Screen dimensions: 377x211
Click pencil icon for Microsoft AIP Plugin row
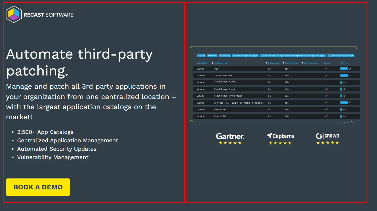pos(350,103)
